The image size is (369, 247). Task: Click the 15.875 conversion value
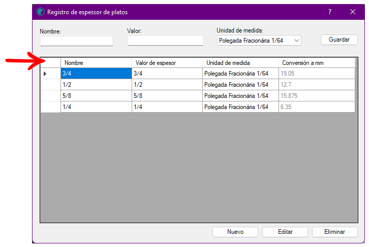pos(317,96)
